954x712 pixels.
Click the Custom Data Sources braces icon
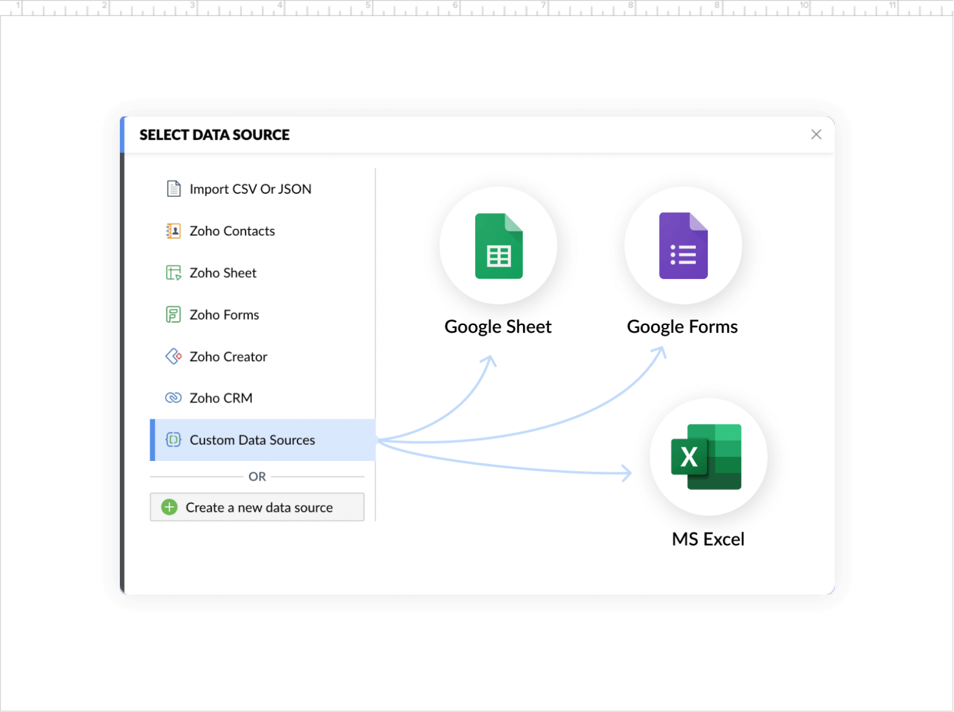[173, 440]
